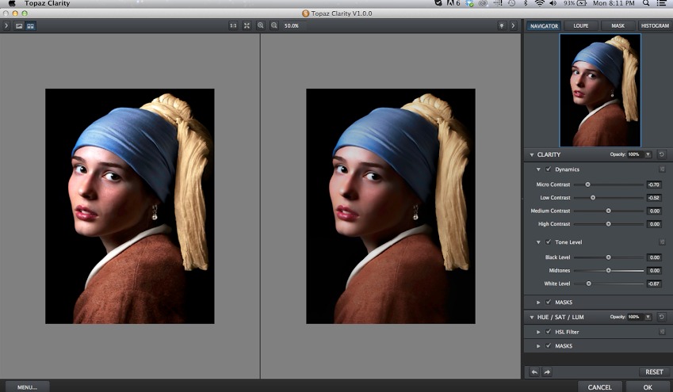Reset the HUE / SAT / LUM section

pyautogui.click(x=661, y=317)
